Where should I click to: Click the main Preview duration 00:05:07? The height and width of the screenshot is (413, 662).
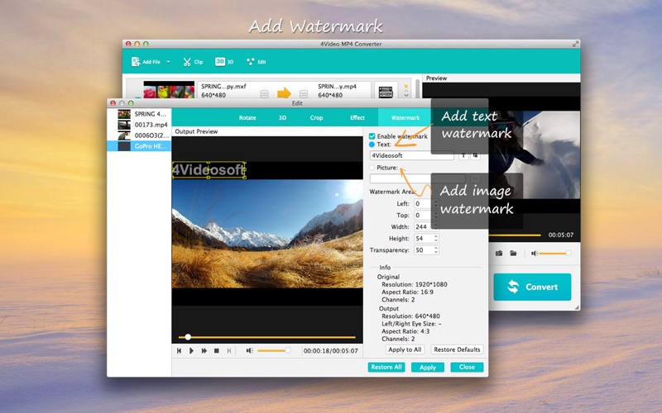point(561,235)
